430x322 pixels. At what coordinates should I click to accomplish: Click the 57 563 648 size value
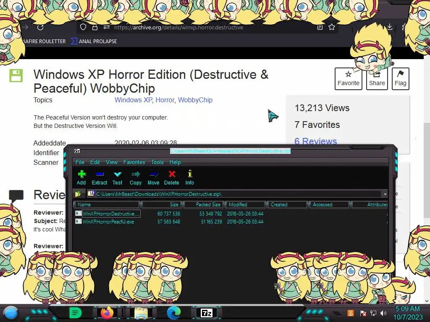(x=169, y=221)
